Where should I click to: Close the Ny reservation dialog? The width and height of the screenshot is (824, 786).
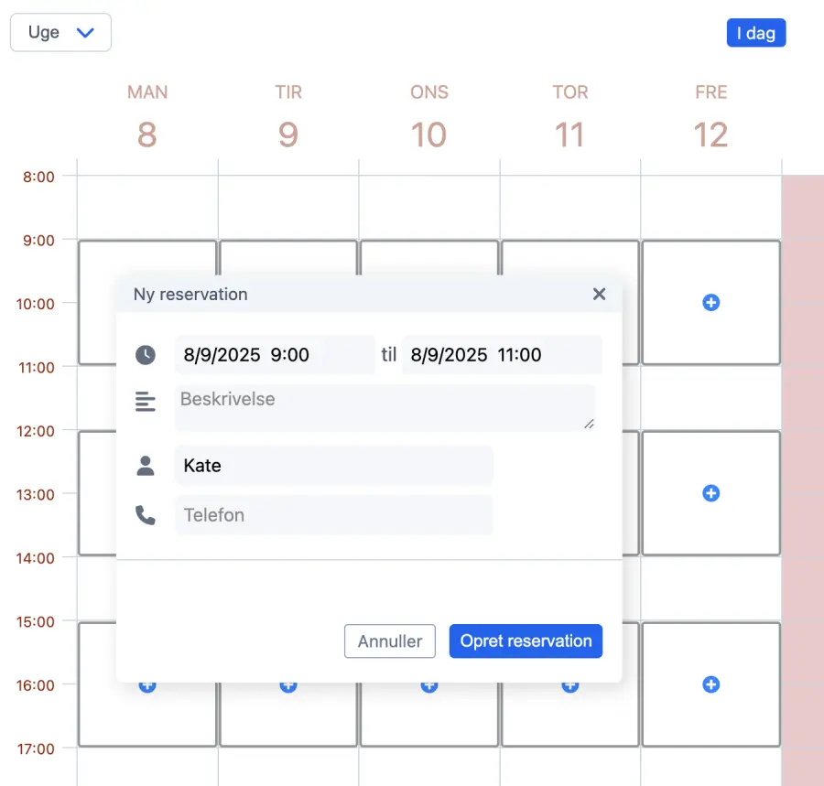[599, 294]
